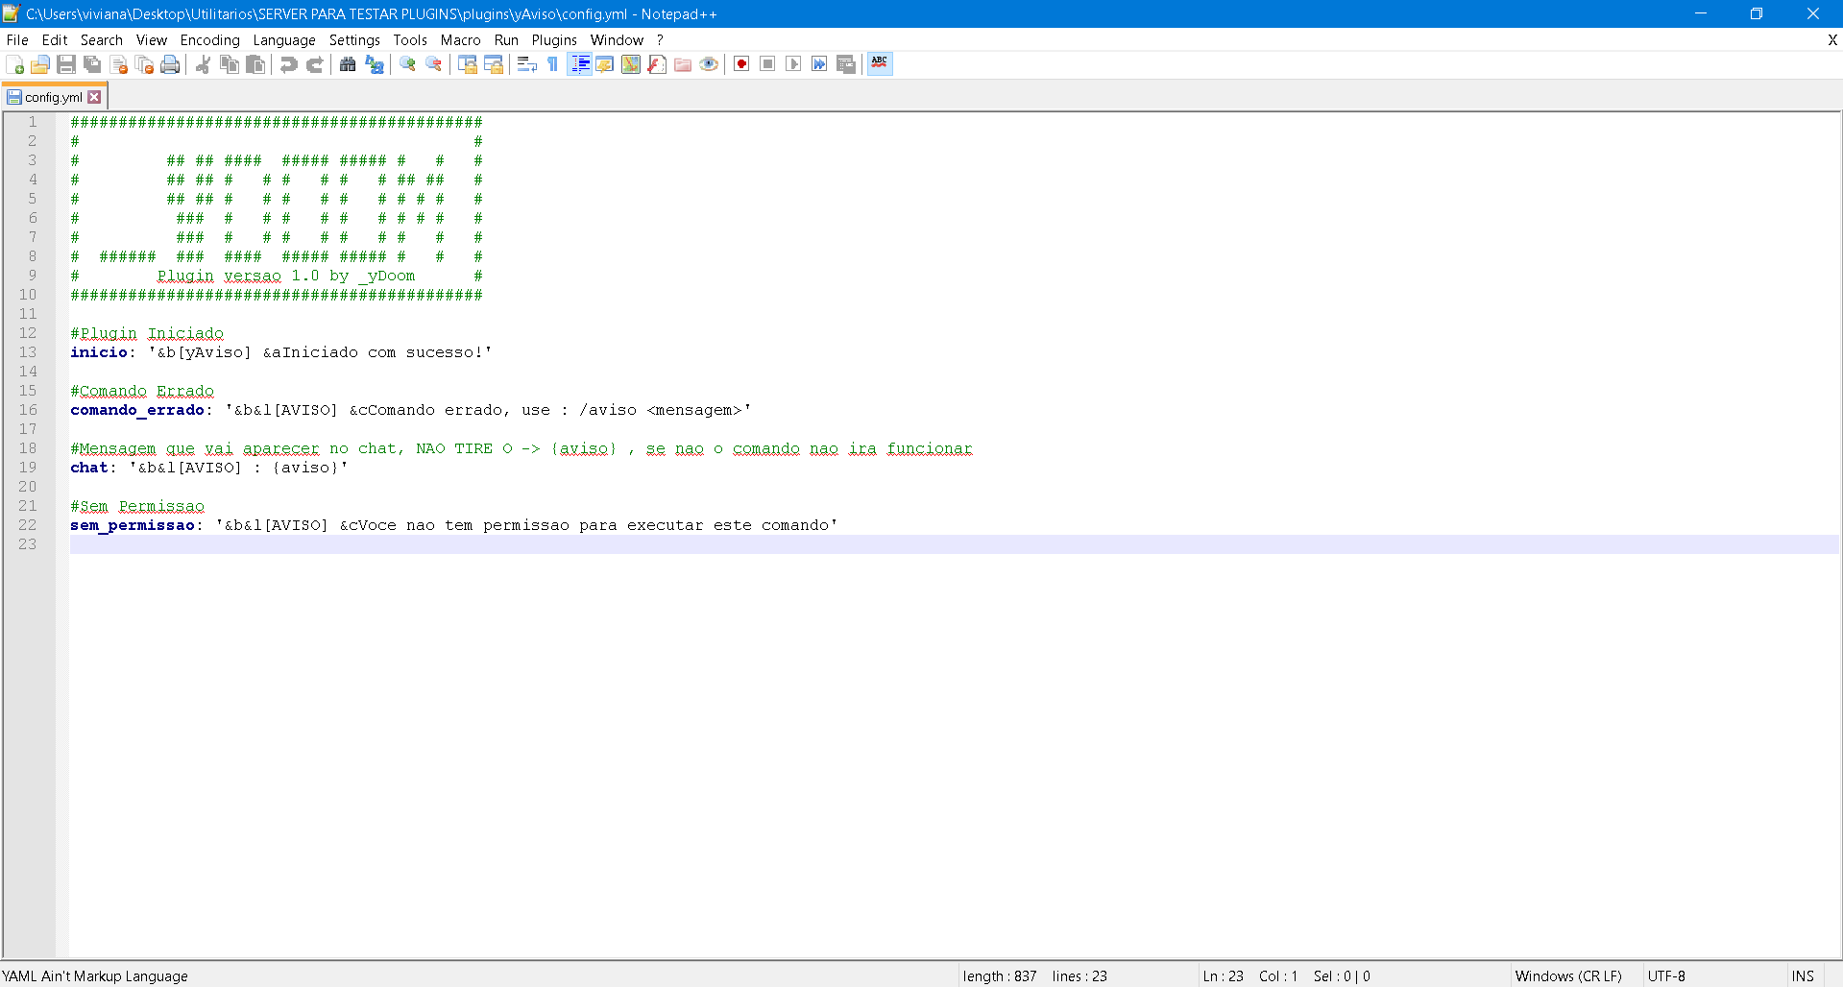The image size is (1843, 987).
Task: Open the File menu
Action: pos(17,40)
